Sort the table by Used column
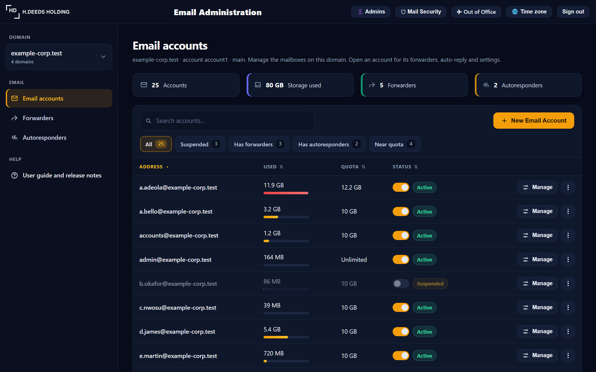 (x=273, y=167)
